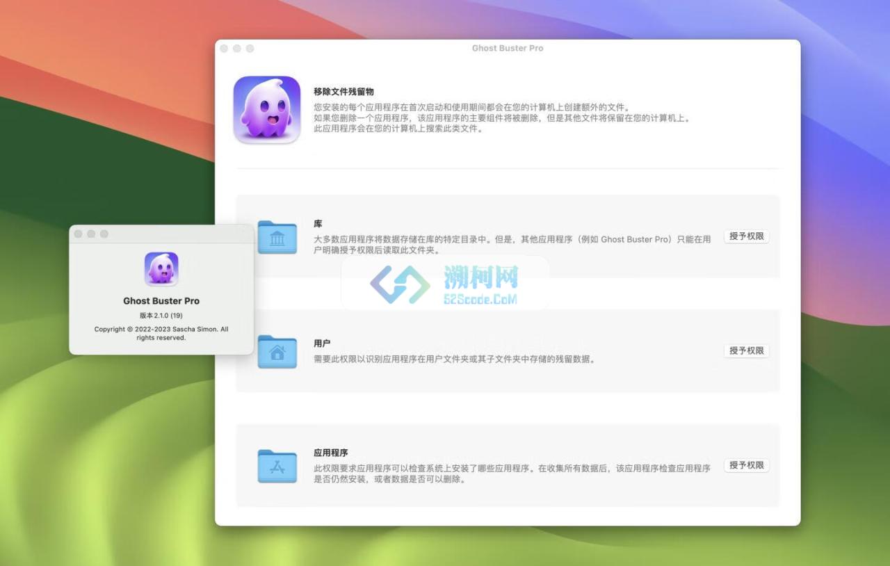Click the Copyright Sascha Simon text
The height and width of the screenshot is (566, 890).
[x=161, y=333]
